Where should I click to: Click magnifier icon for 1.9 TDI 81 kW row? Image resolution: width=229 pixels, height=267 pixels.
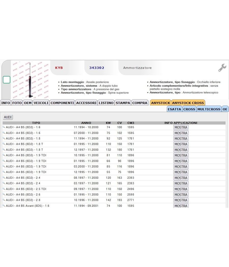4,155
